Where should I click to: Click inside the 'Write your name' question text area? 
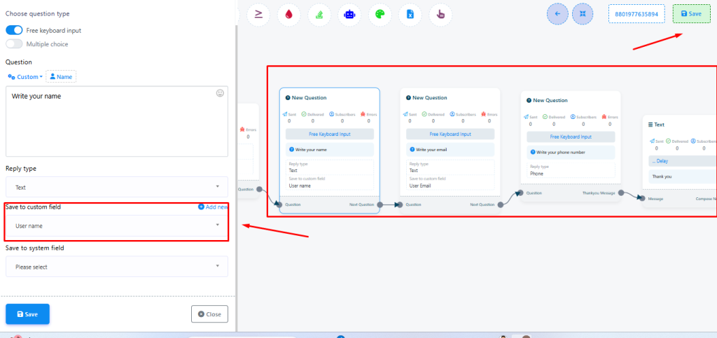(x=117, y=122)
